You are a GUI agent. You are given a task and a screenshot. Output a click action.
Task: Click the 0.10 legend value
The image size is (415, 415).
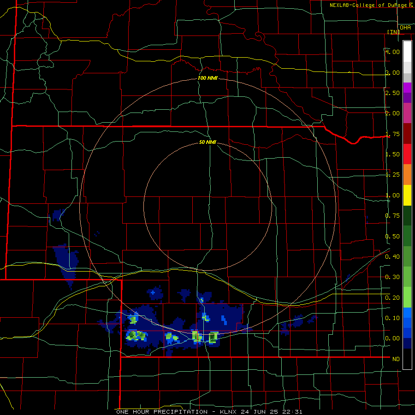tap(392, 318)
